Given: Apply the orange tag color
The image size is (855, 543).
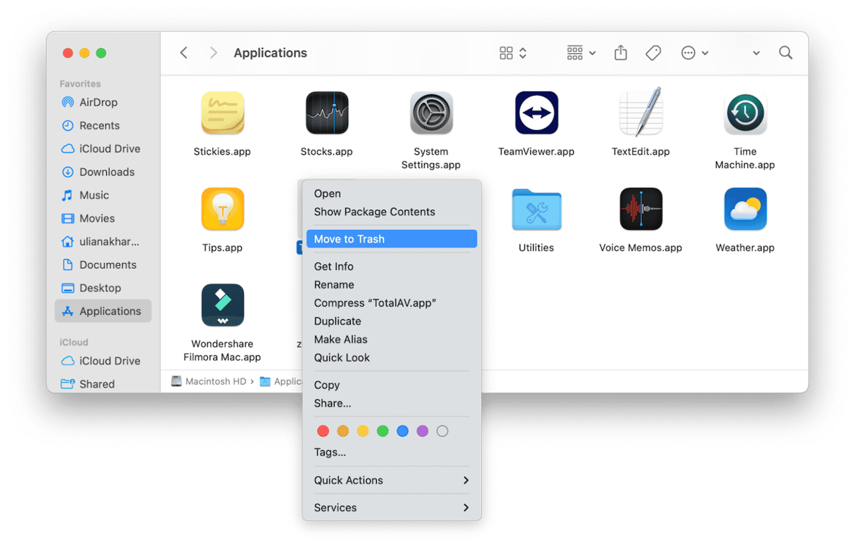Looking at the screenshot, I should [x=342, y=431].
